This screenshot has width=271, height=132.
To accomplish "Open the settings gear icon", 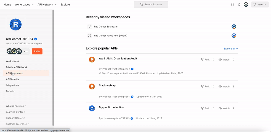I will point(232,4).
